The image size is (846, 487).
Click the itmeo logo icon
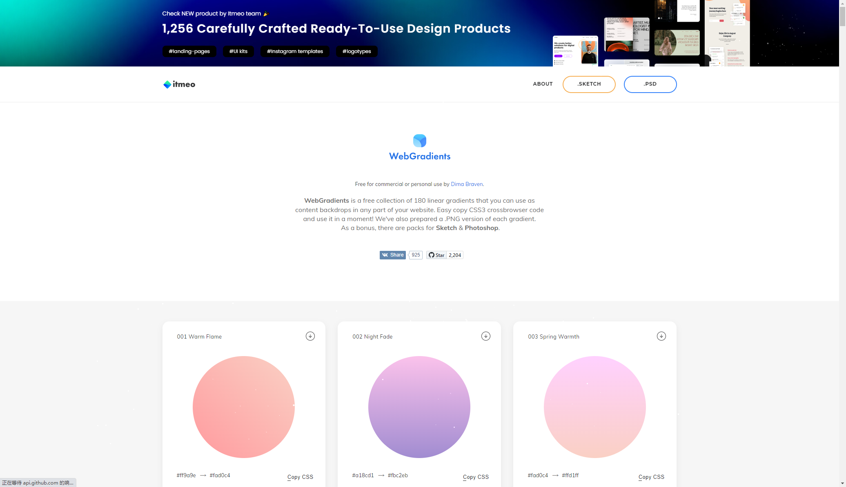[x=167, y=84]
